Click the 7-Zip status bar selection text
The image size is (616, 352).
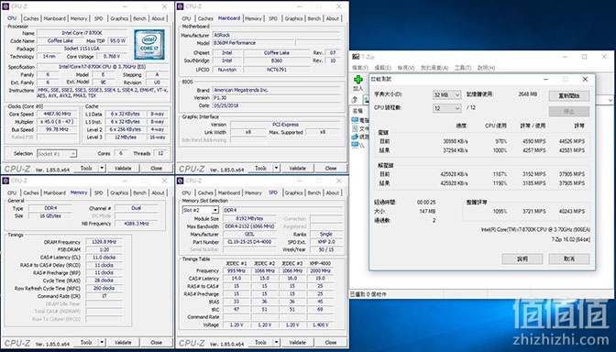[x=368, y=294]
